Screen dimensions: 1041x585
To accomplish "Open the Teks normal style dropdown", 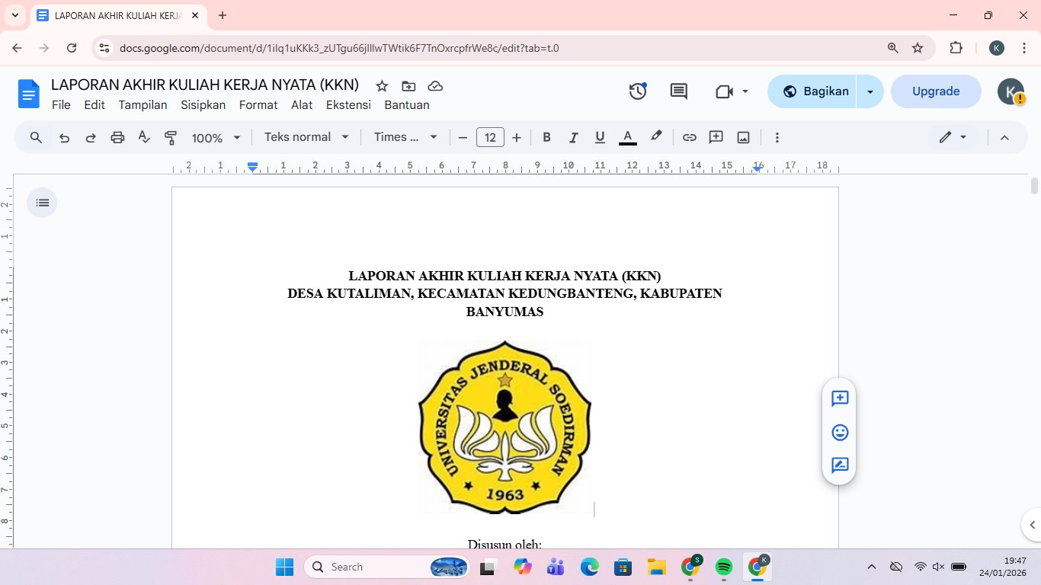I will [306, 137].
